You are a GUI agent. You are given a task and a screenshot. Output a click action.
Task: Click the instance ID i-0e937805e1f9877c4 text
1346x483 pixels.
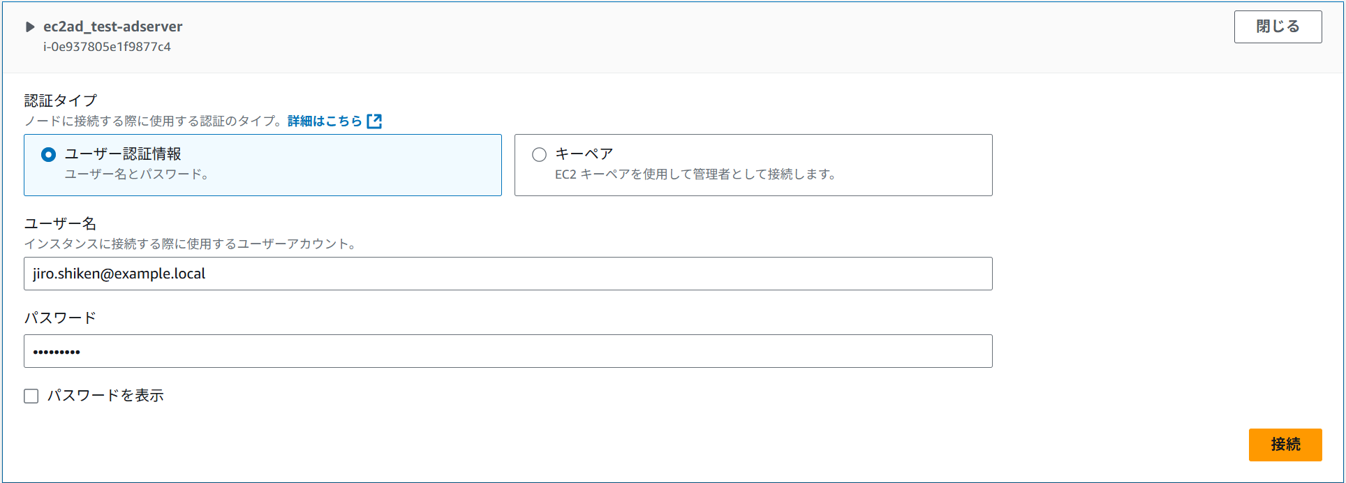[107, 47]
